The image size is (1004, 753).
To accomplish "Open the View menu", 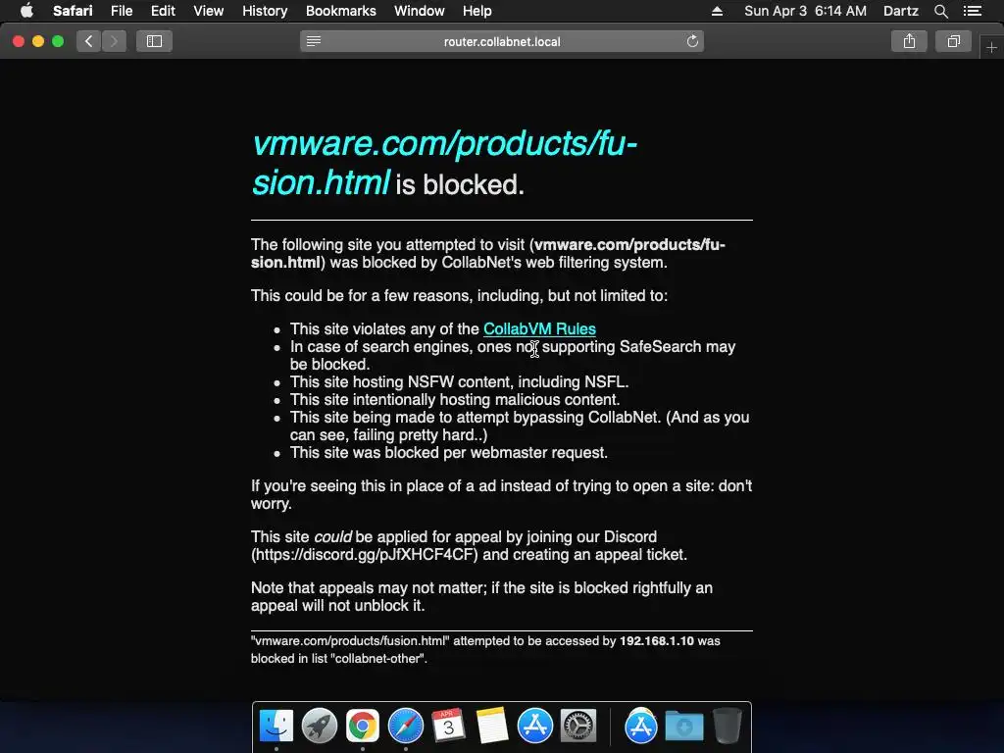I will click(x=208, y=11).
